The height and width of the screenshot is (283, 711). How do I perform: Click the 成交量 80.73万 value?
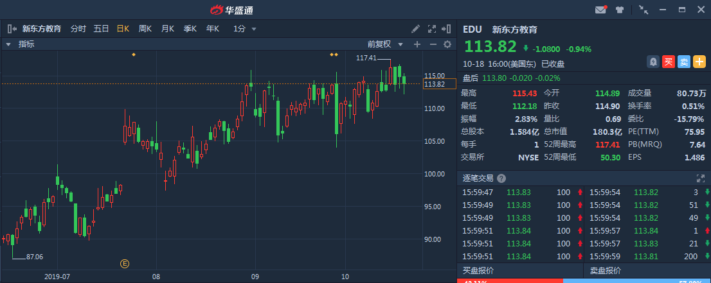coord(691,93)
